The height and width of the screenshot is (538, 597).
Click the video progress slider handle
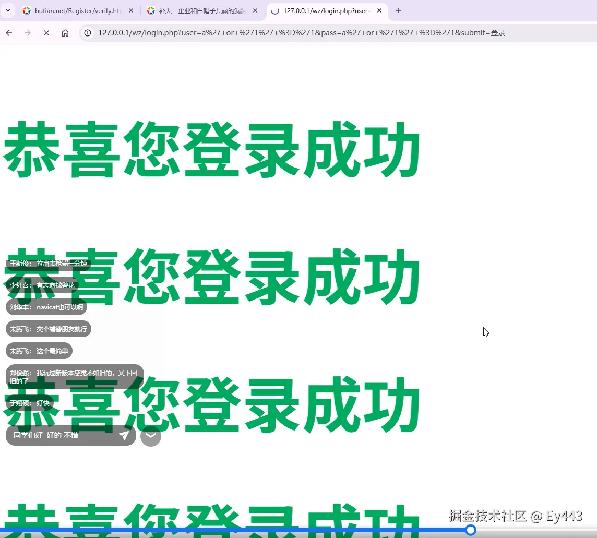471,530
